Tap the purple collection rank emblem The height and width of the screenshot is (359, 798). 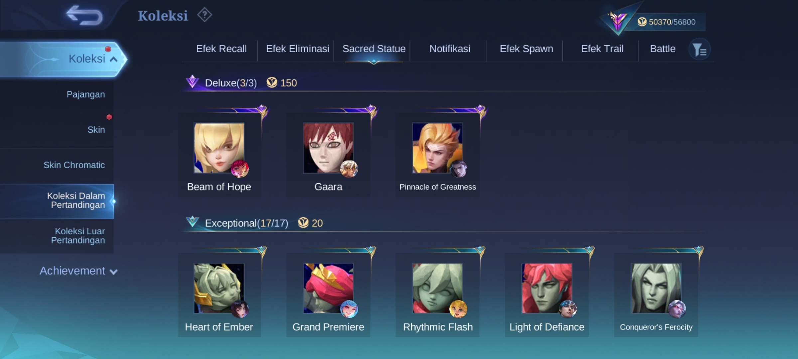[x=617, y=21]
